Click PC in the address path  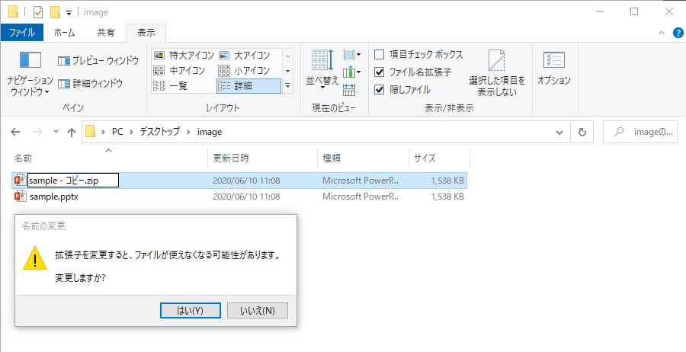click(x=117, y=132)
